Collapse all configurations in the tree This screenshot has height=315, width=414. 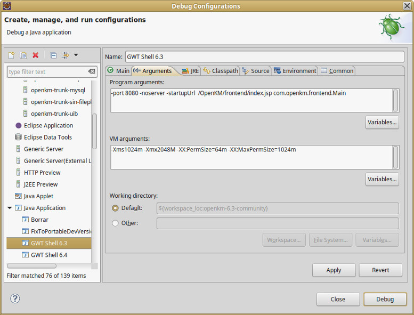(53, 55)
